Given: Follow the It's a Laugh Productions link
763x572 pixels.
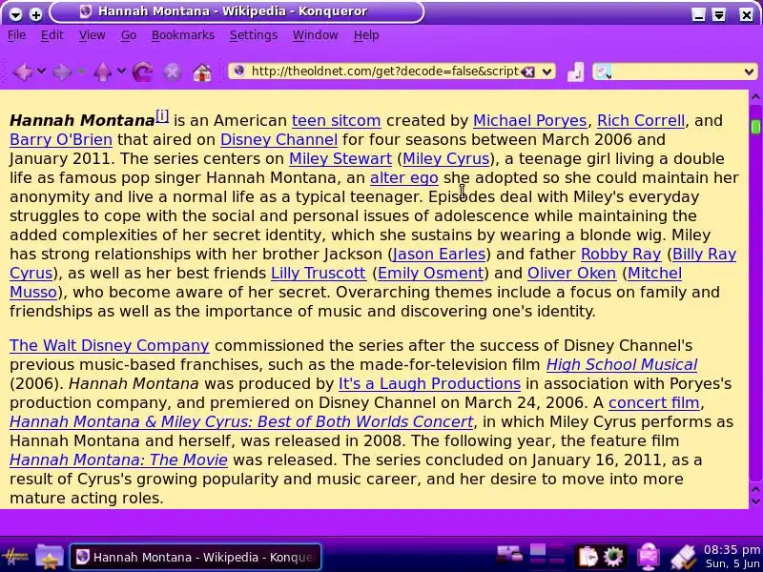Looking at the screenshot, I should coord(430,383).
